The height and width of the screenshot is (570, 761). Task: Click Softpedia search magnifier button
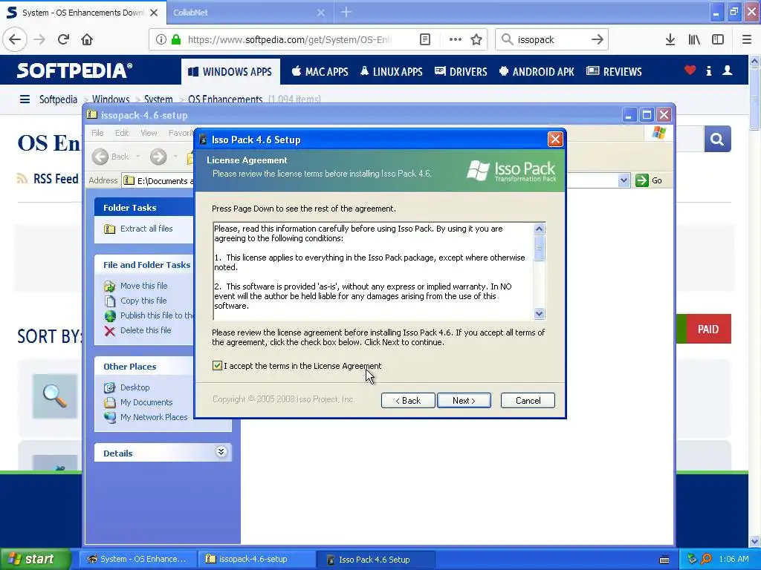(717, 139)
